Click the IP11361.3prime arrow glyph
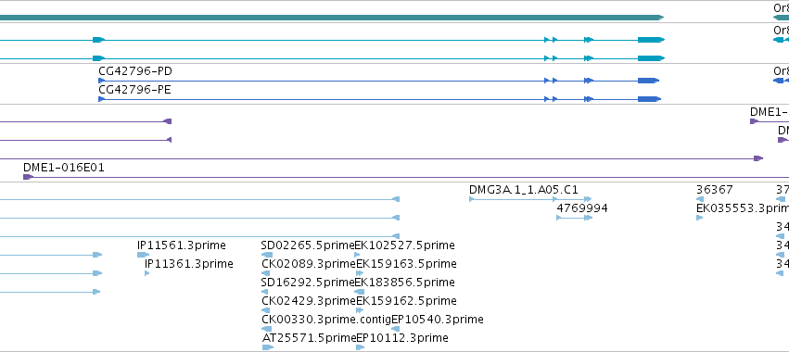Viewport: 789px width, 352px height. click(146, 273)
